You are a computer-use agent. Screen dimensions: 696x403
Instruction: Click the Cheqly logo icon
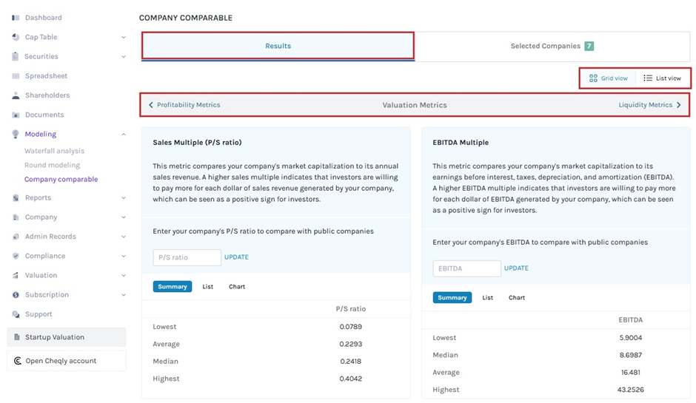coord(17,361)
